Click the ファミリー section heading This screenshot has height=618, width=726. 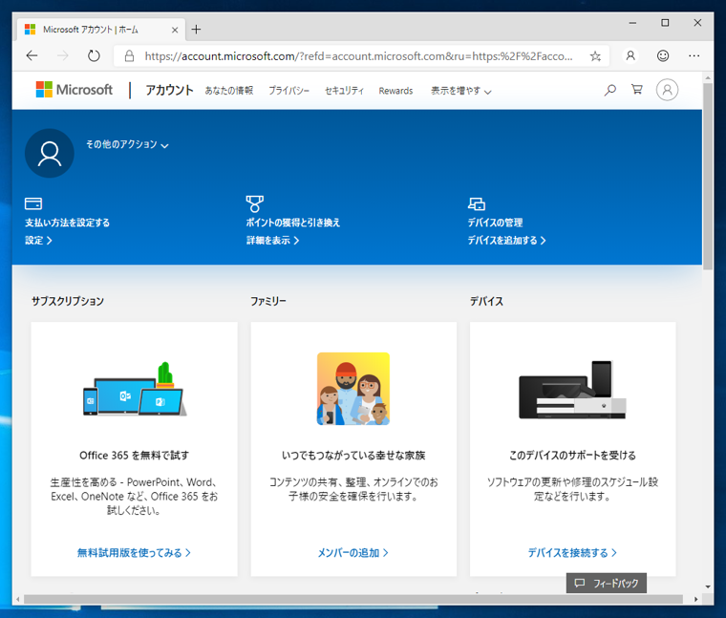[268, 302]
